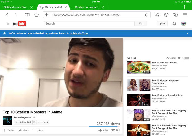Tap the battery indicator in status bar
This screenshot has height=136, width=192.
[189, 2]
